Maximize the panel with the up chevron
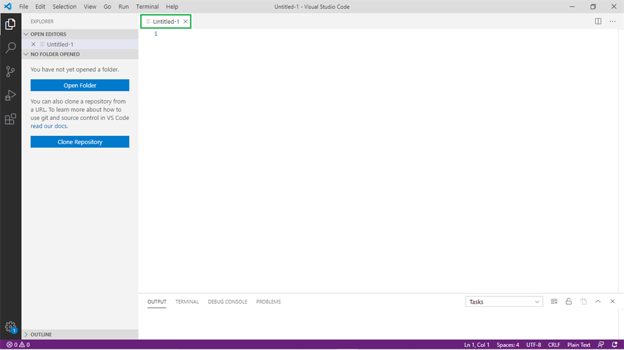 (598, 301)
